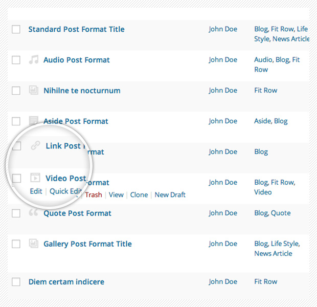Clone the Video Post Format entry
317x307 pixels.
pos(139,194)
